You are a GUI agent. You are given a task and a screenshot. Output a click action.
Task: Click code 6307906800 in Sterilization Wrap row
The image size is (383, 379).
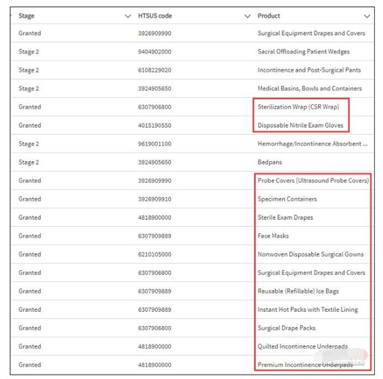154,107
